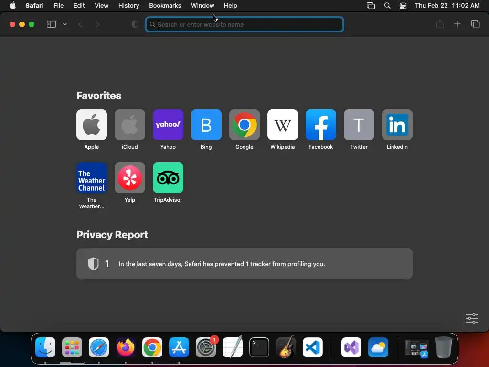This screenshot has width=489, height=367.
Task: Open Spotlight search in menu bar
Action: pyautogui.click(x=387, y=6)
